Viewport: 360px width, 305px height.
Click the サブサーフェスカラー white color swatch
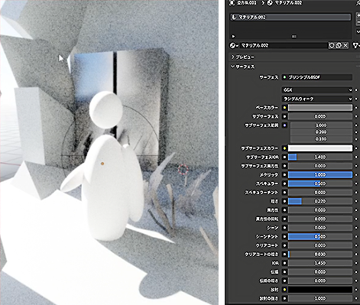320,148
